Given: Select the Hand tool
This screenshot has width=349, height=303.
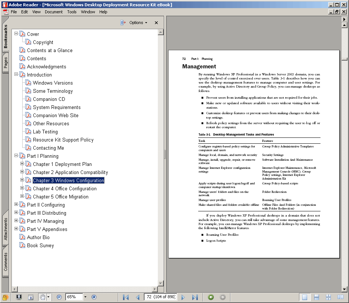Looking at the screenshot, I should tap(42, 297).
